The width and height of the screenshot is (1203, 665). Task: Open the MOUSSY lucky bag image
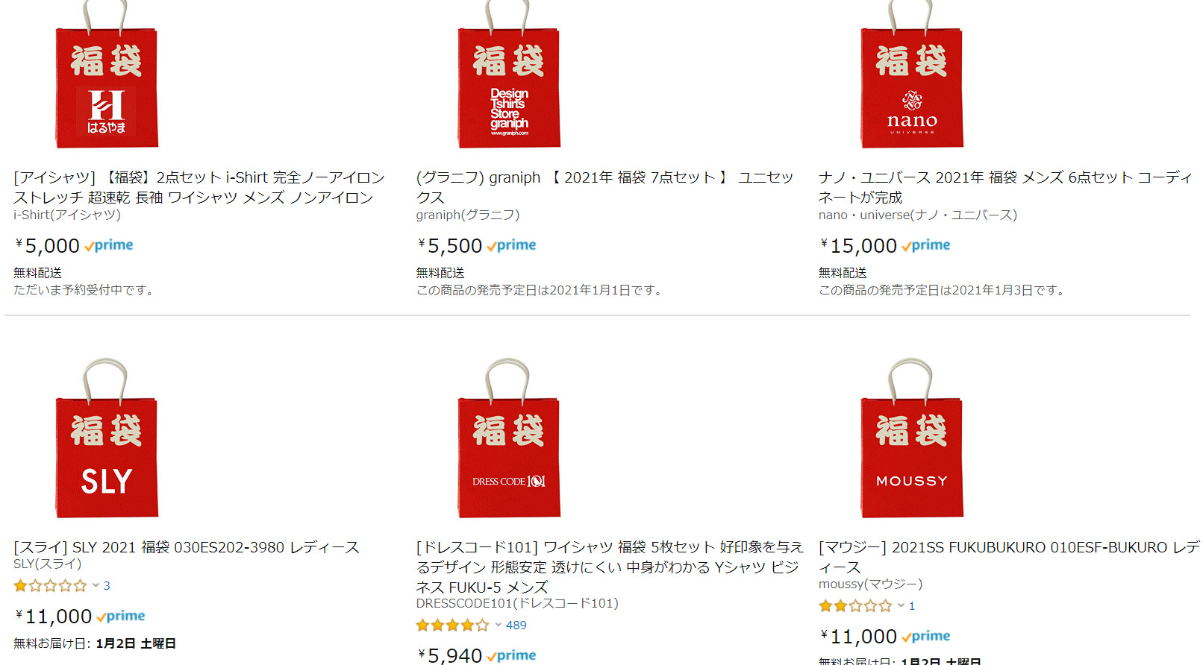pos(911,438)
